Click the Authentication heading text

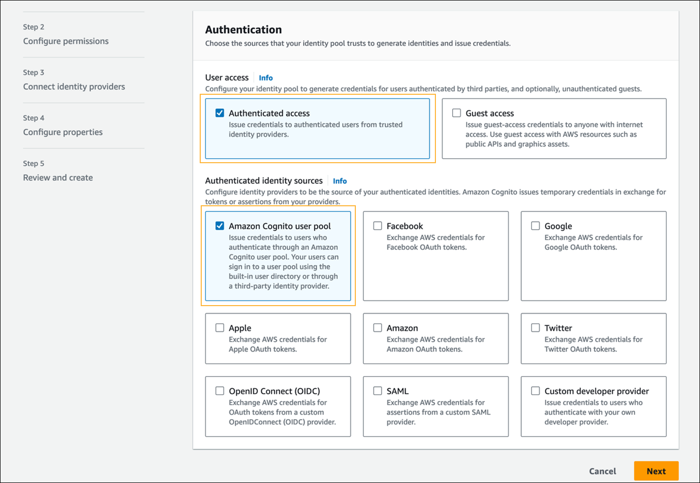pyautogui.click(x=243, y=29)
